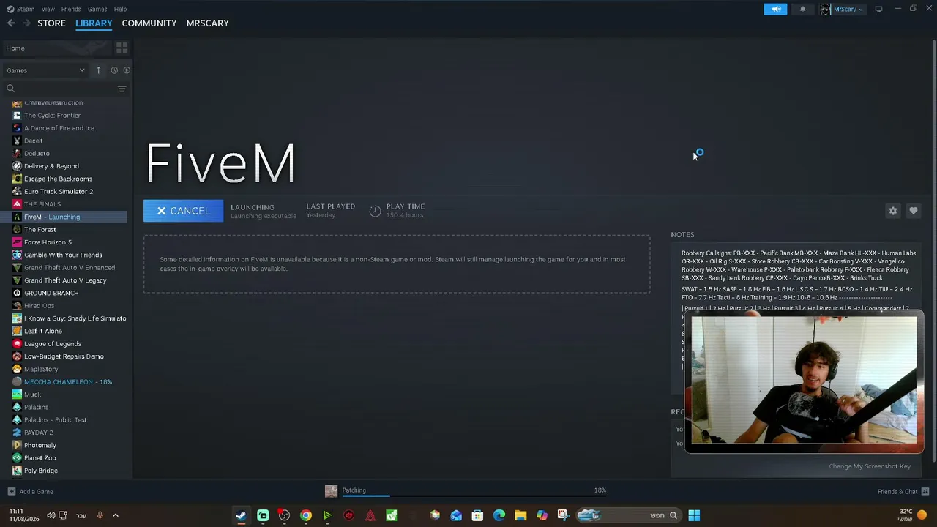The image size is (937, 527).
Task: Expand the Games filter dropdown
Action: [45, 70]
